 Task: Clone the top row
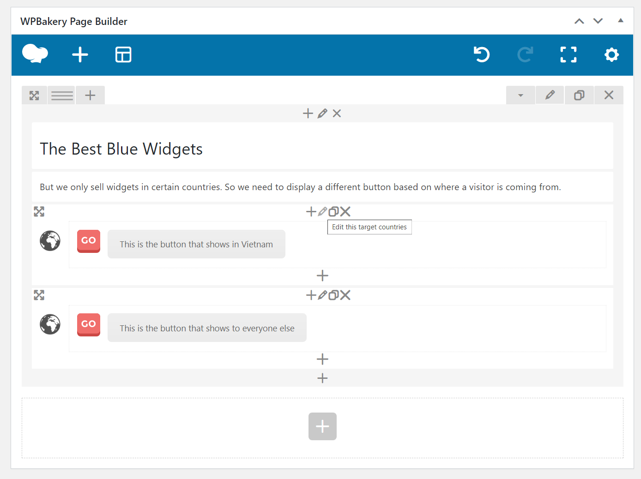pos(579,95)
